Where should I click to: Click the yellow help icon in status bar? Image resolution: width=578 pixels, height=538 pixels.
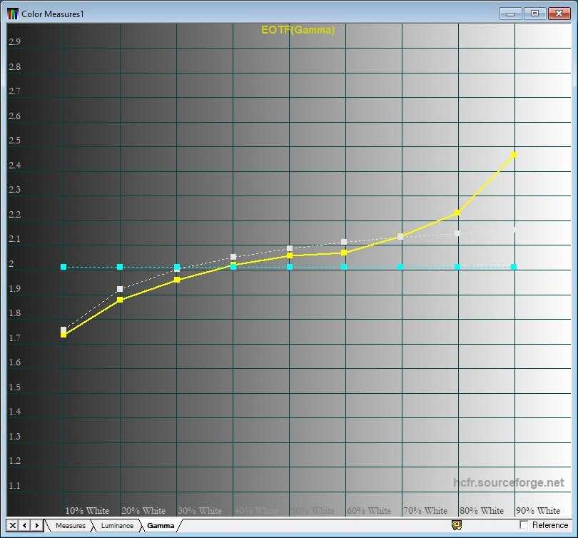(457, 525)
